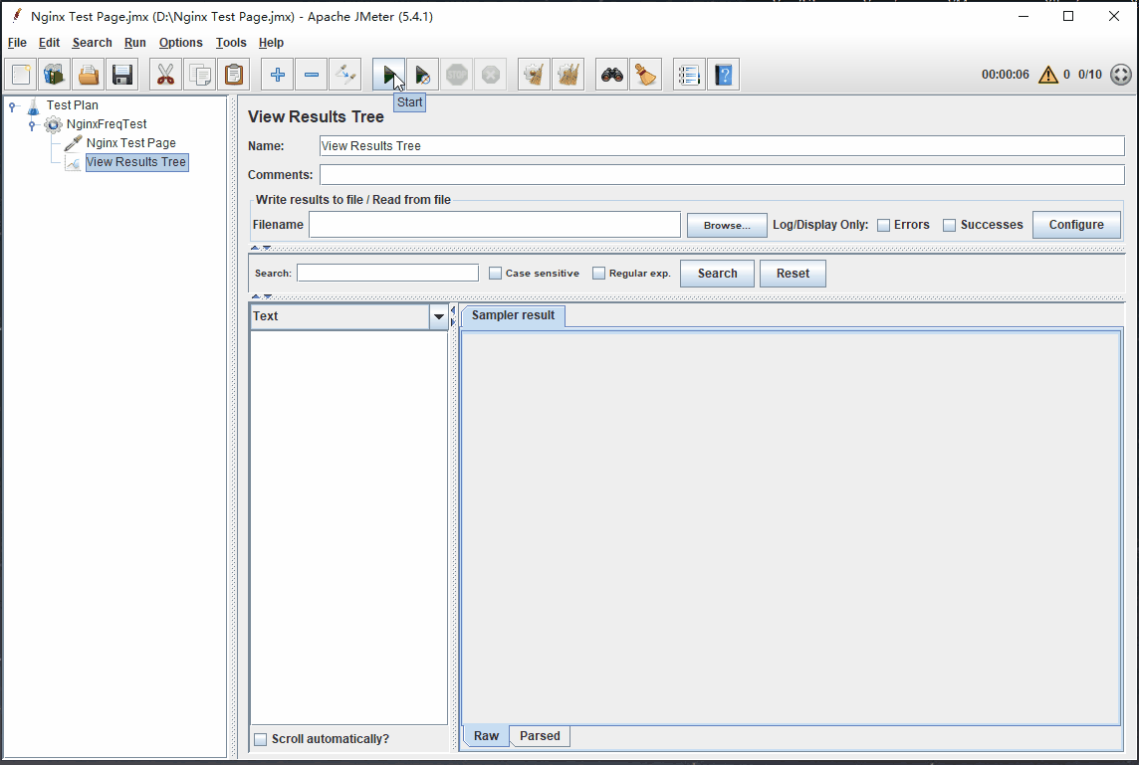Open the Options menu
The image size is (1139, 765).
pos(180,43)
